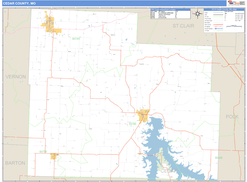Click the Stockton city area

pyautogui.click(x=144, y=116)
